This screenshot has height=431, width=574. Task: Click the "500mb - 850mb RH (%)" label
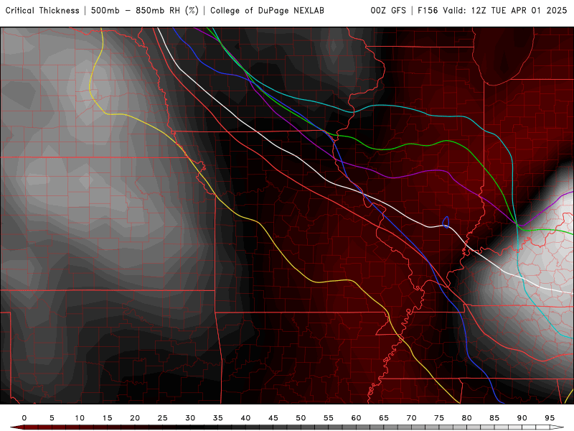click(x=145, y=11)
